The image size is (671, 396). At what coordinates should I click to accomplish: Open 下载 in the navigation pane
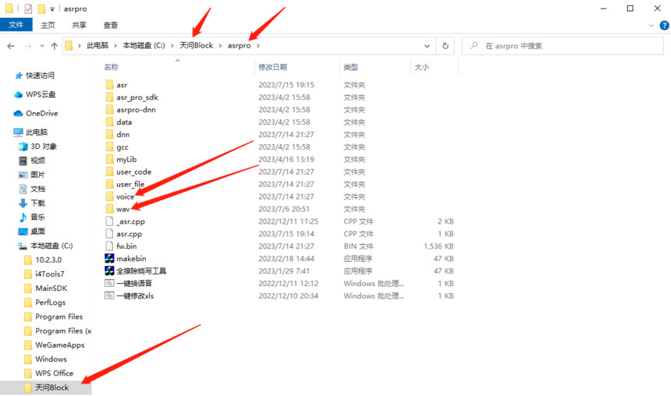coord(37,203)
